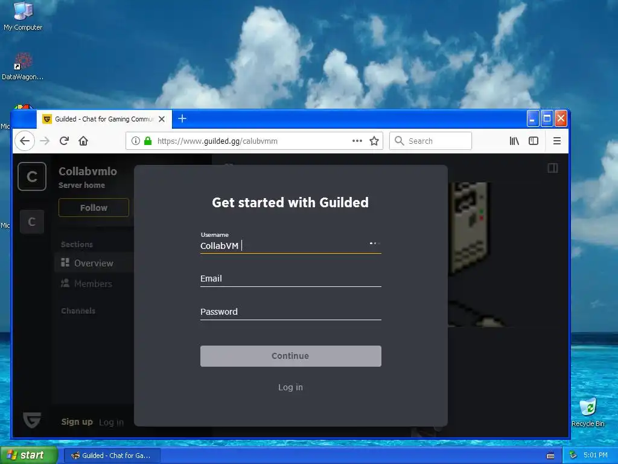Open My Computer desktop icon
Viewport: 618px width, 464px height.
(23, 16)
